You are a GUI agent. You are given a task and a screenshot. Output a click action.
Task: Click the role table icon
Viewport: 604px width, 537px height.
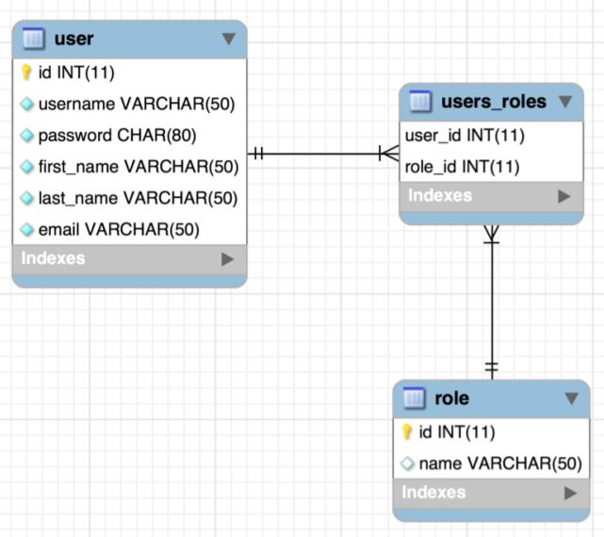click(x=414, y=398)
